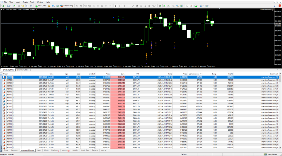Viewport: 282px width, 156px height.
Task: Select the M15 timeframe
Action: tap(85, 6)
